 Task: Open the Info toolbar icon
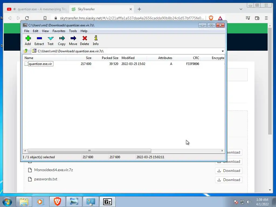coord(96,40)
